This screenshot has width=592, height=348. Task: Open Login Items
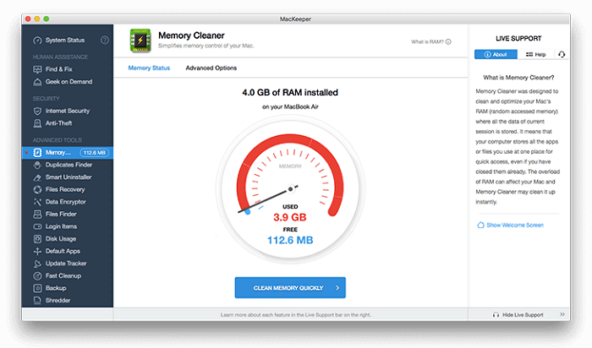click(x=55, y=226)
